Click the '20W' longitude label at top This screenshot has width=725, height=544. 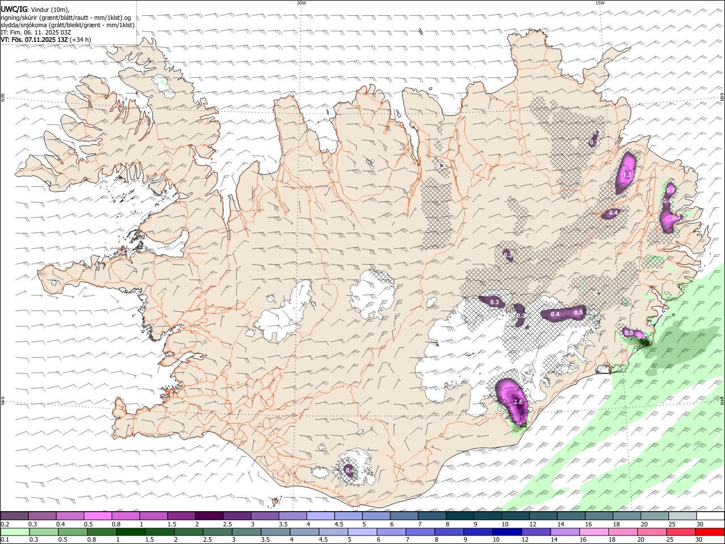pos(301,3)
